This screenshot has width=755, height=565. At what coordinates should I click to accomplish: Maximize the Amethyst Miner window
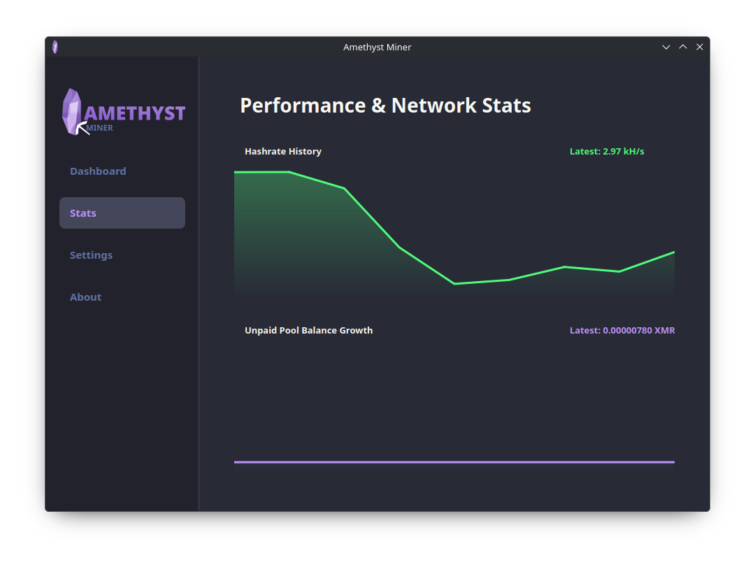coord(683,48)
